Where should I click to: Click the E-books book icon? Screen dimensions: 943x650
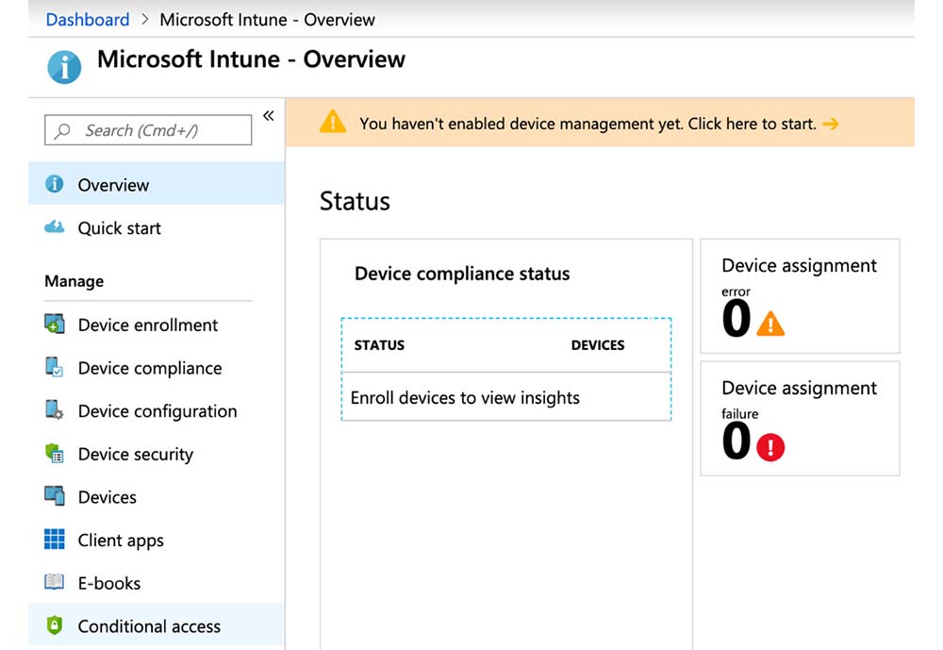(55, 583)
